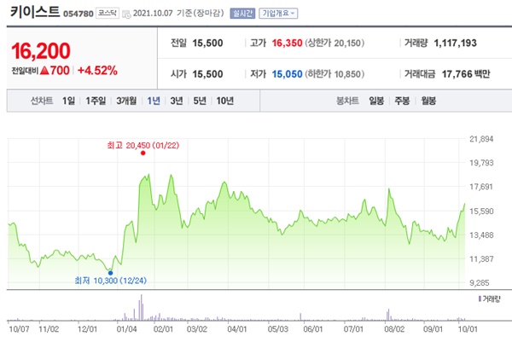Click the trade amount 17,766 백만

pyautogui.click(x=466, y=74)
